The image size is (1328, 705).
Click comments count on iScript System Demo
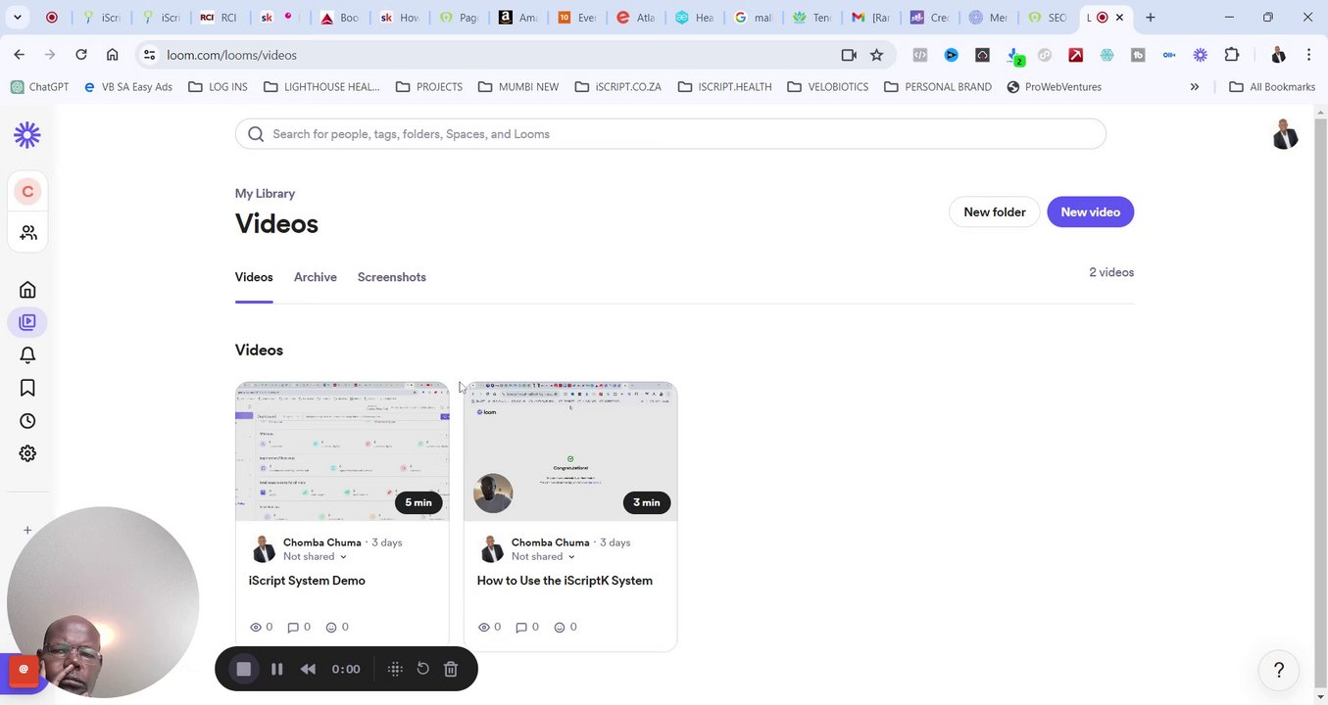(x=299, y=627)
